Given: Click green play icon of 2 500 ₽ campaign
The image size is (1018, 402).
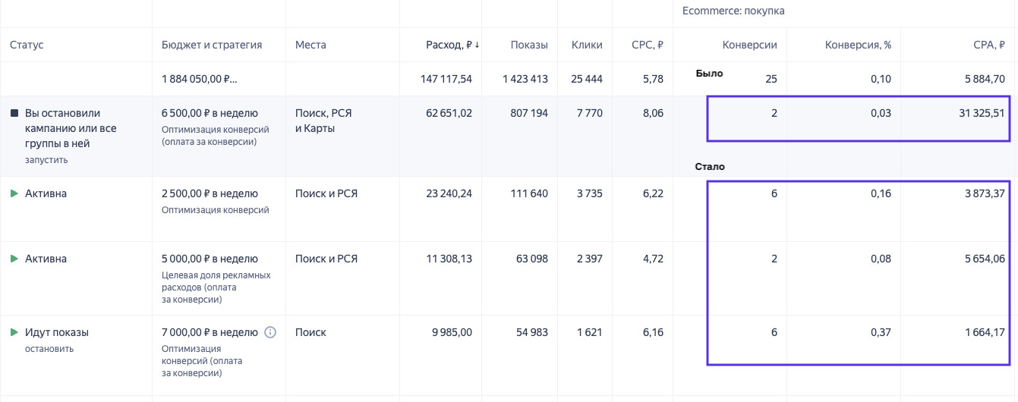Looking at the screenshot, I should (14, 193).
